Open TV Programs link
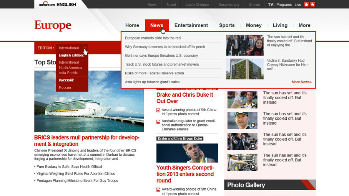This screenshot has height=196, width=349. tap(284, 5)
